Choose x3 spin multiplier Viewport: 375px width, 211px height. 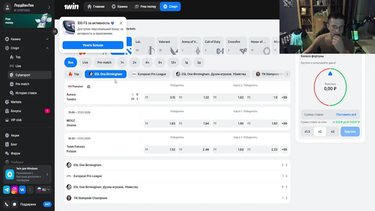333,132
